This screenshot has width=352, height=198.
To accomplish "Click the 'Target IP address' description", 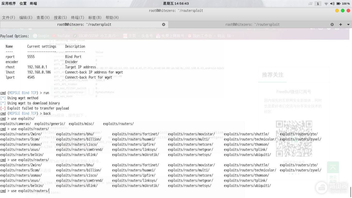I will point(80,67).
